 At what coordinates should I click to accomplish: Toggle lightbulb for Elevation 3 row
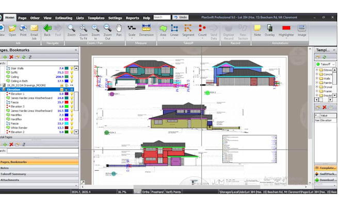[72, 106]
